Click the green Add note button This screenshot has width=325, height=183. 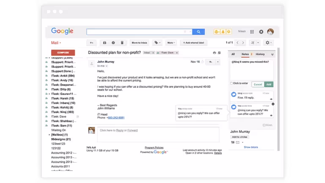[x=269, y=84]
